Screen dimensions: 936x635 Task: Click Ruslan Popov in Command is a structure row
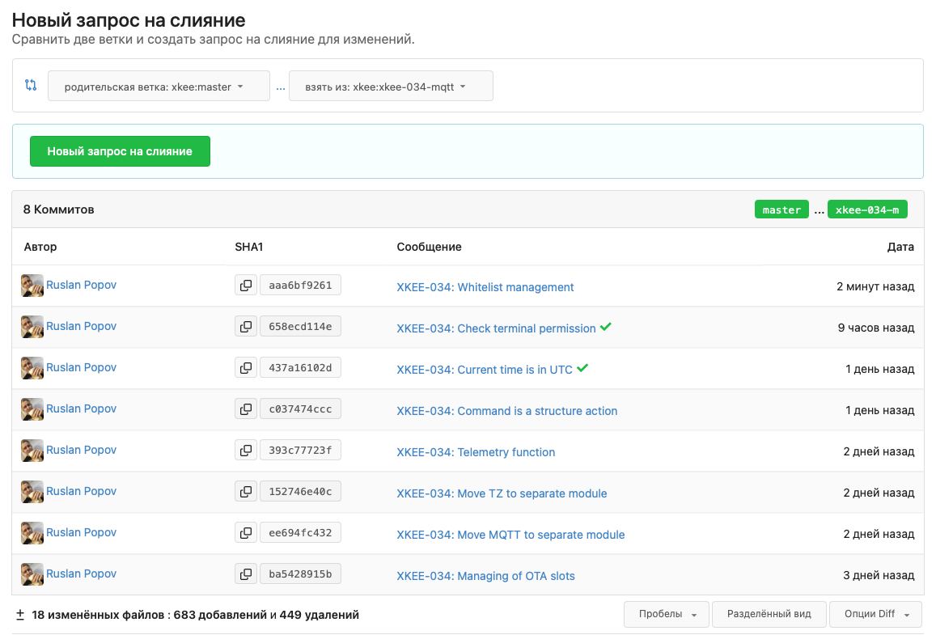click(81, 409)
